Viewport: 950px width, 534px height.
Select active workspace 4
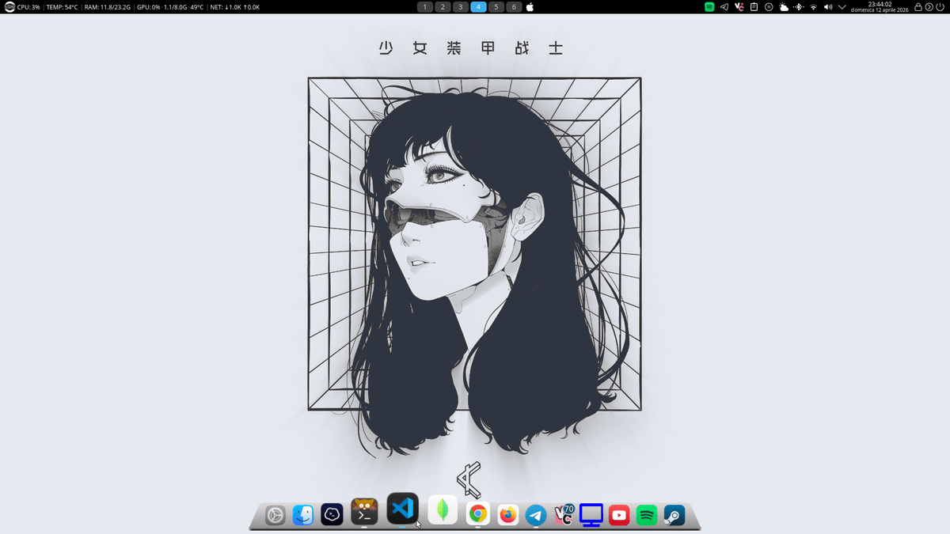(x=478, y=7)
